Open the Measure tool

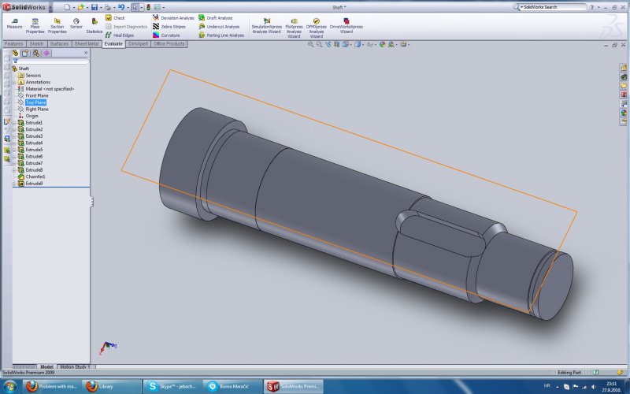click(14, 24)
